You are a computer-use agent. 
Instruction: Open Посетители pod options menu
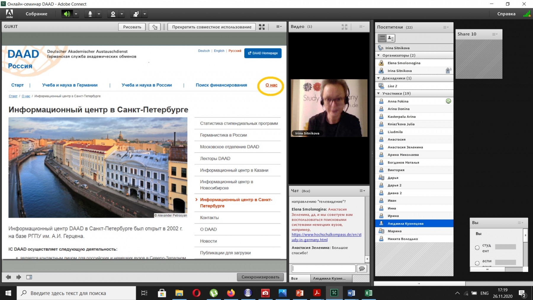click(x=446, y=27)
